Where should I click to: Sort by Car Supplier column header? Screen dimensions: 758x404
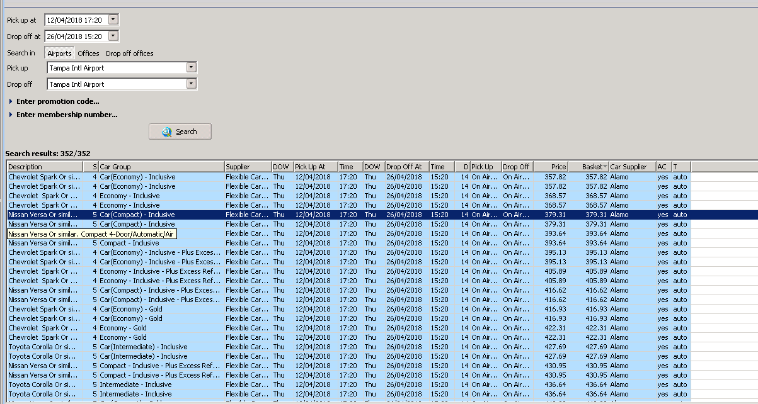tap(632, 167)
